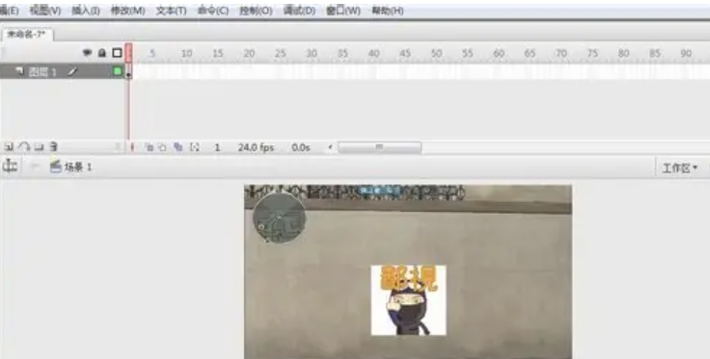Add a motion guide layer
710x359 pixels.
(x=24, y=146)
